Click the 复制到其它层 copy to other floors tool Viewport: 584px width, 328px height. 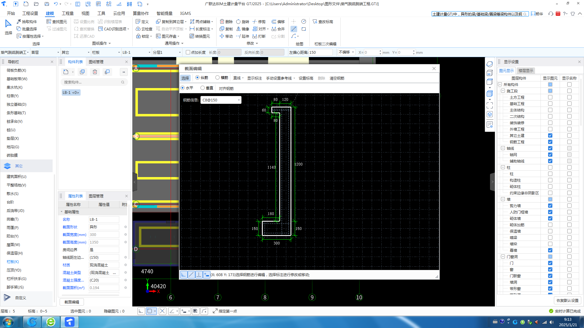click(x=171, y=22)
